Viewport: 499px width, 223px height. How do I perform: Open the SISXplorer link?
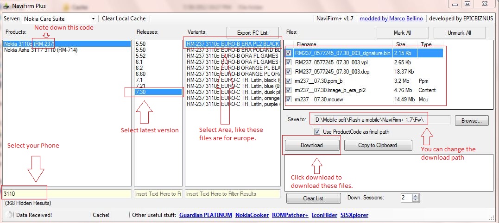pyautogui.click(x=354, y=215)
